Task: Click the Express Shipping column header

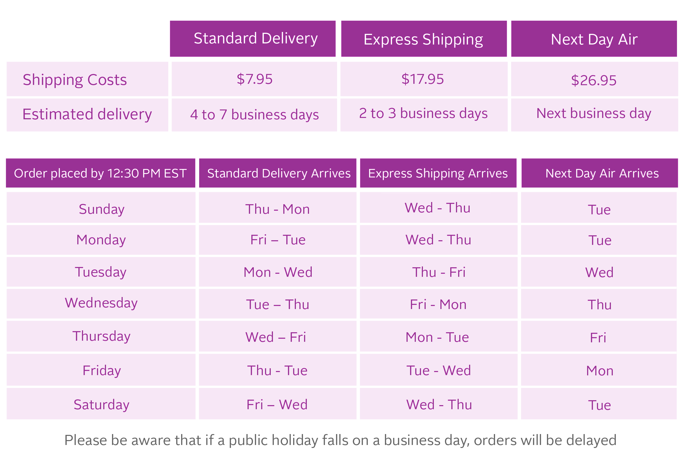Action: pyautogui.click(x=423, y=39)
